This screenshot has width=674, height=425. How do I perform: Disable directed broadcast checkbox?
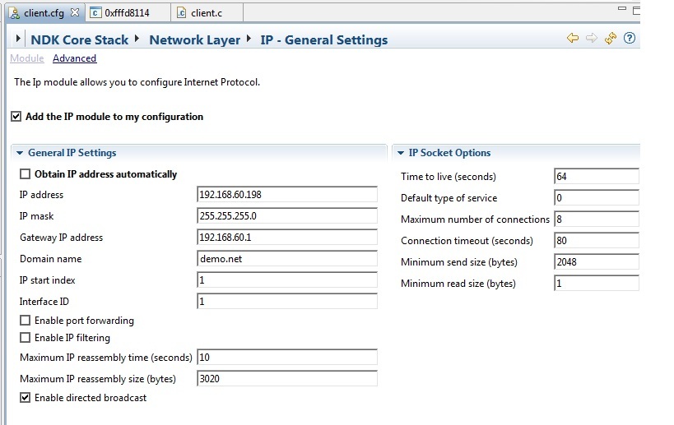pos(25,398)
